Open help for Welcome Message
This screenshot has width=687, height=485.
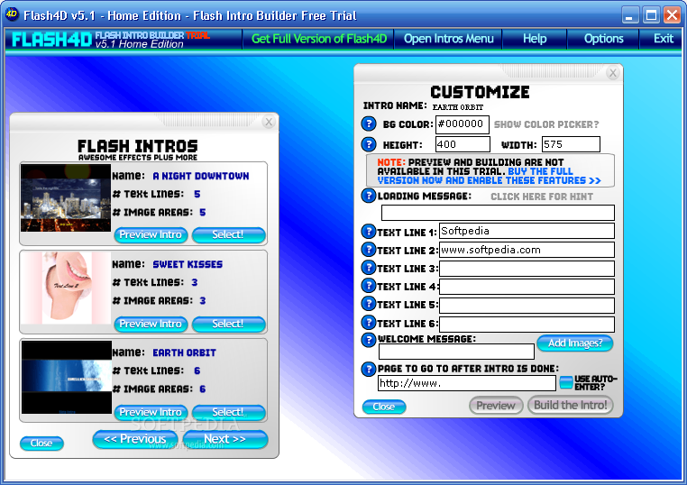point(369,340)
